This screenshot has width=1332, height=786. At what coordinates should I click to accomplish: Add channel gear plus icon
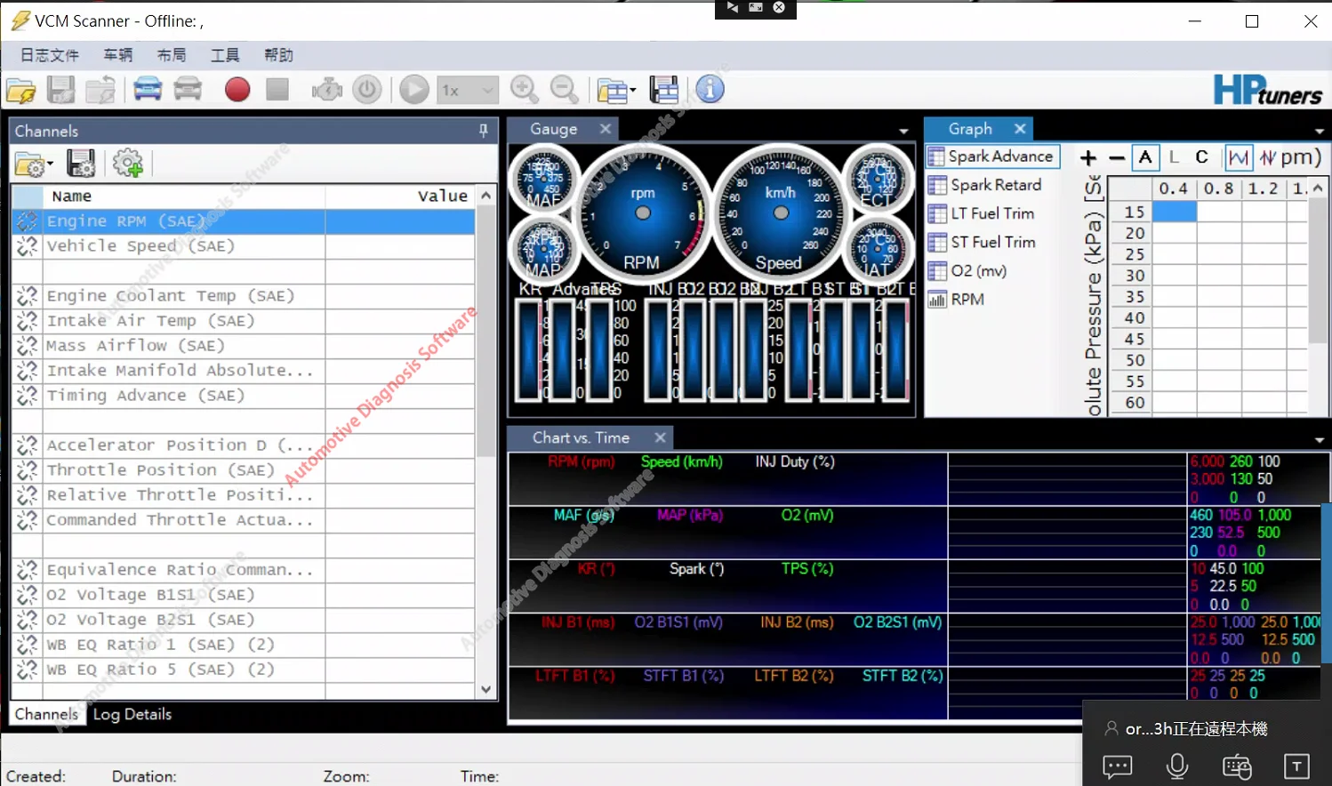(128, 164)
